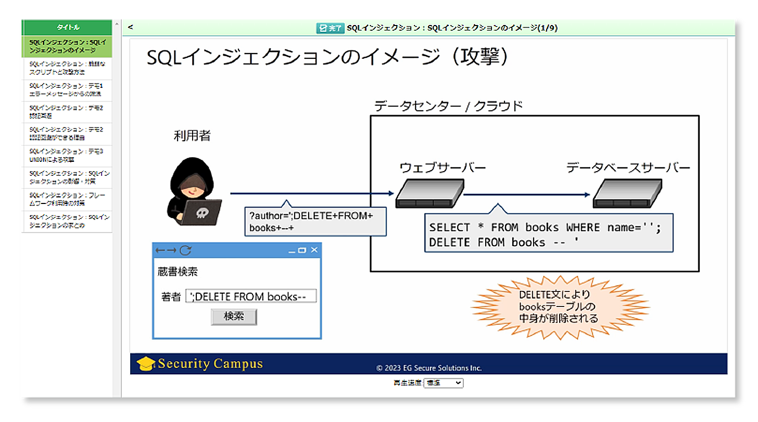758x422 pixels.
Task: Open chapter 脆弱なスクリプトと攻撃方法
Action: click(x=67, y=68)
